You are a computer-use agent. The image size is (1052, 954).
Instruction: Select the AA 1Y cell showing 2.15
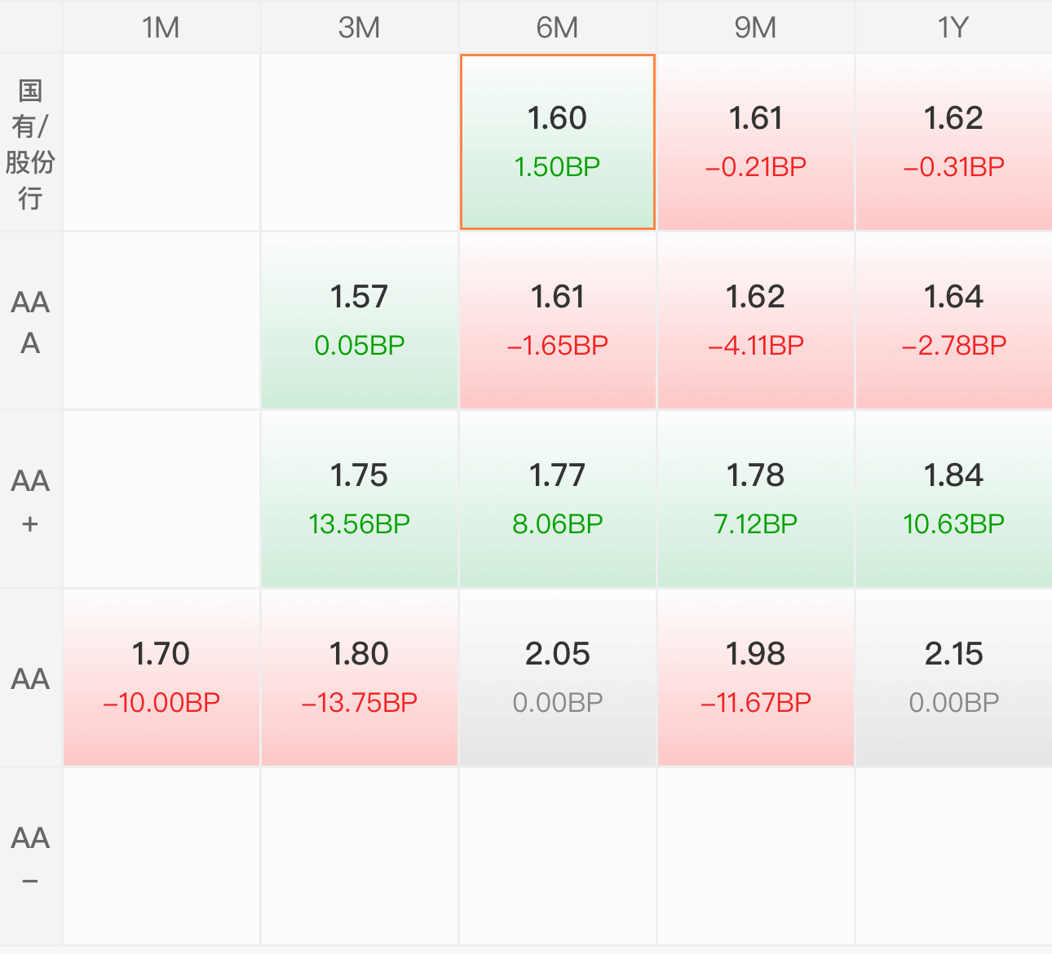click(x=954, y=678)
